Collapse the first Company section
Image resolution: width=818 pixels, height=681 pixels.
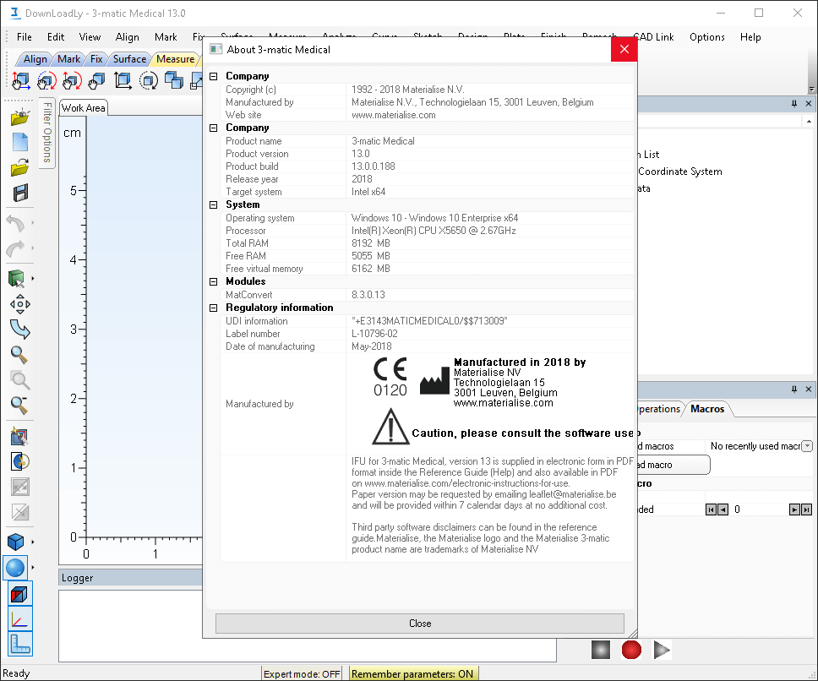point(213,76)
